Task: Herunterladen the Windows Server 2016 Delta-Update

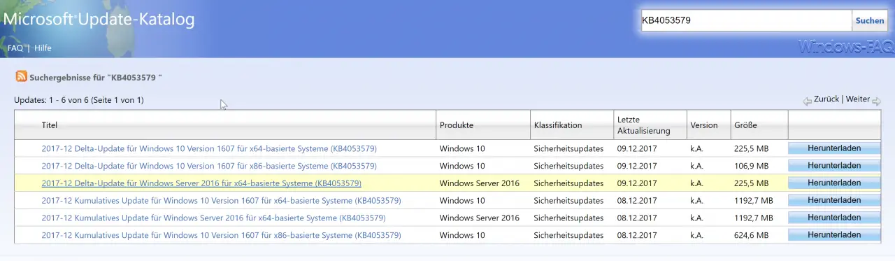Action: (x=834, y=183)
